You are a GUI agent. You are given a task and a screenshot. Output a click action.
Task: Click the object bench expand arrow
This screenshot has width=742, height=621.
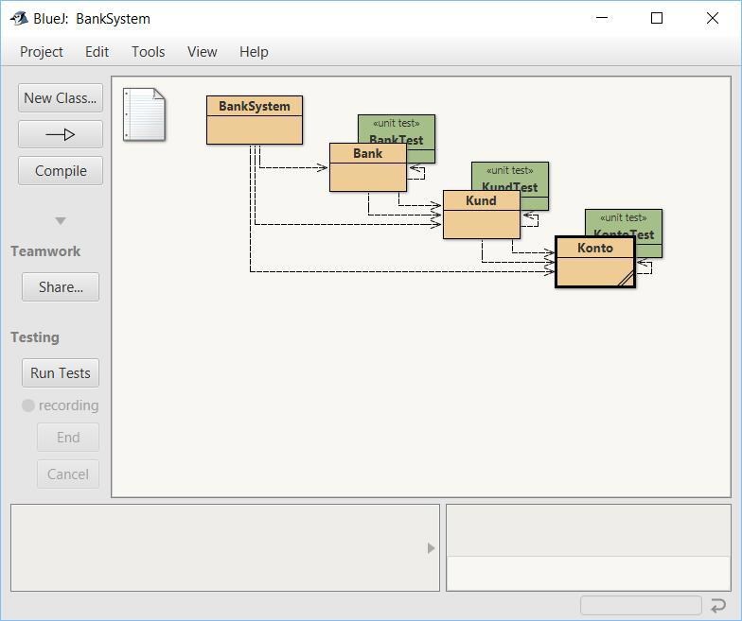(431, 548)
